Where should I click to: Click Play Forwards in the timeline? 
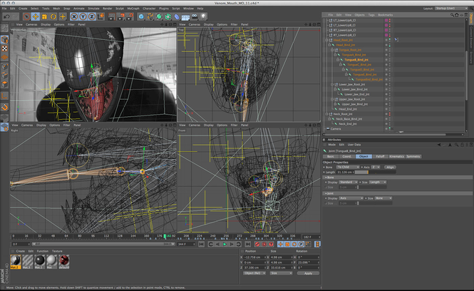tap(225, 244)
